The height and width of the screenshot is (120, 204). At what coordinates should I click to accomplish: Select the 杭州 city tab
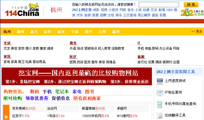(x=7, y=32)
